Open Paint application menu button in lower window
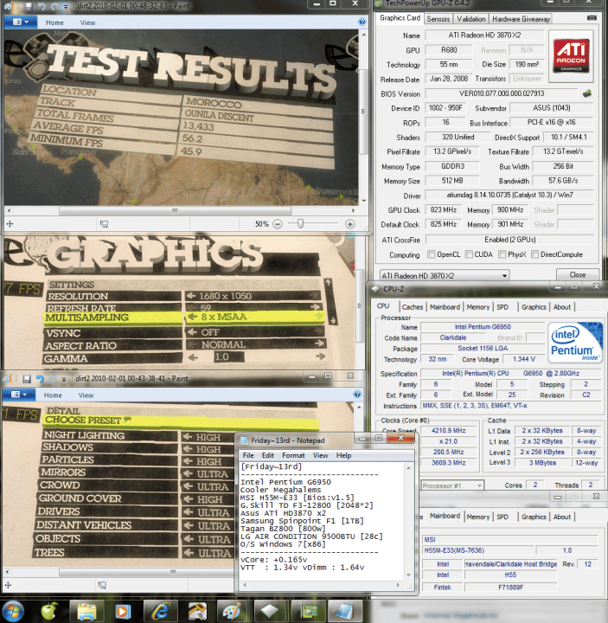The width and height of the screenshot is (608, 623). click(x=19, y=395)
